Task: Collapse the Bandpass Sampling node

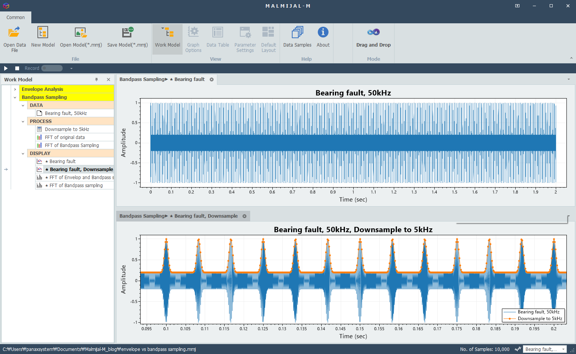Action: coord(15,97)
